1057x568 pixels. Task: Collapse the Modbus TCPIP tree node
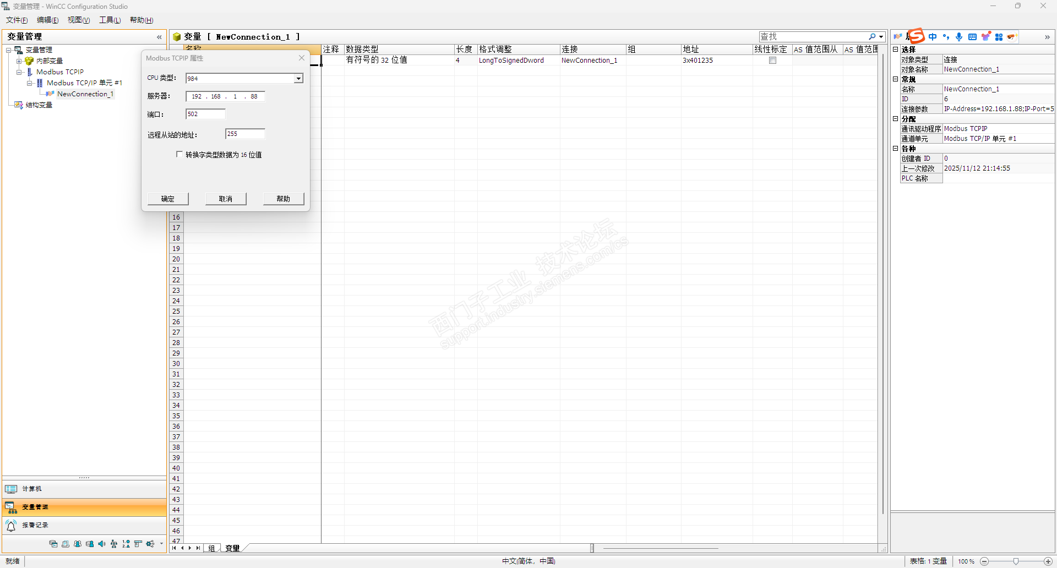[x=19, y=72]
